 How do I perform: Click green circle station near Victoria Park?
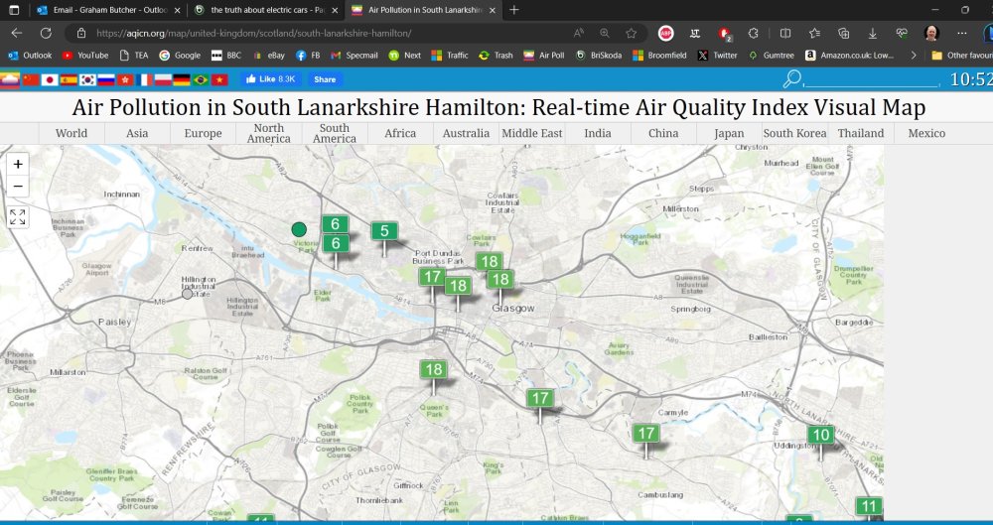[x=299, y=229]
